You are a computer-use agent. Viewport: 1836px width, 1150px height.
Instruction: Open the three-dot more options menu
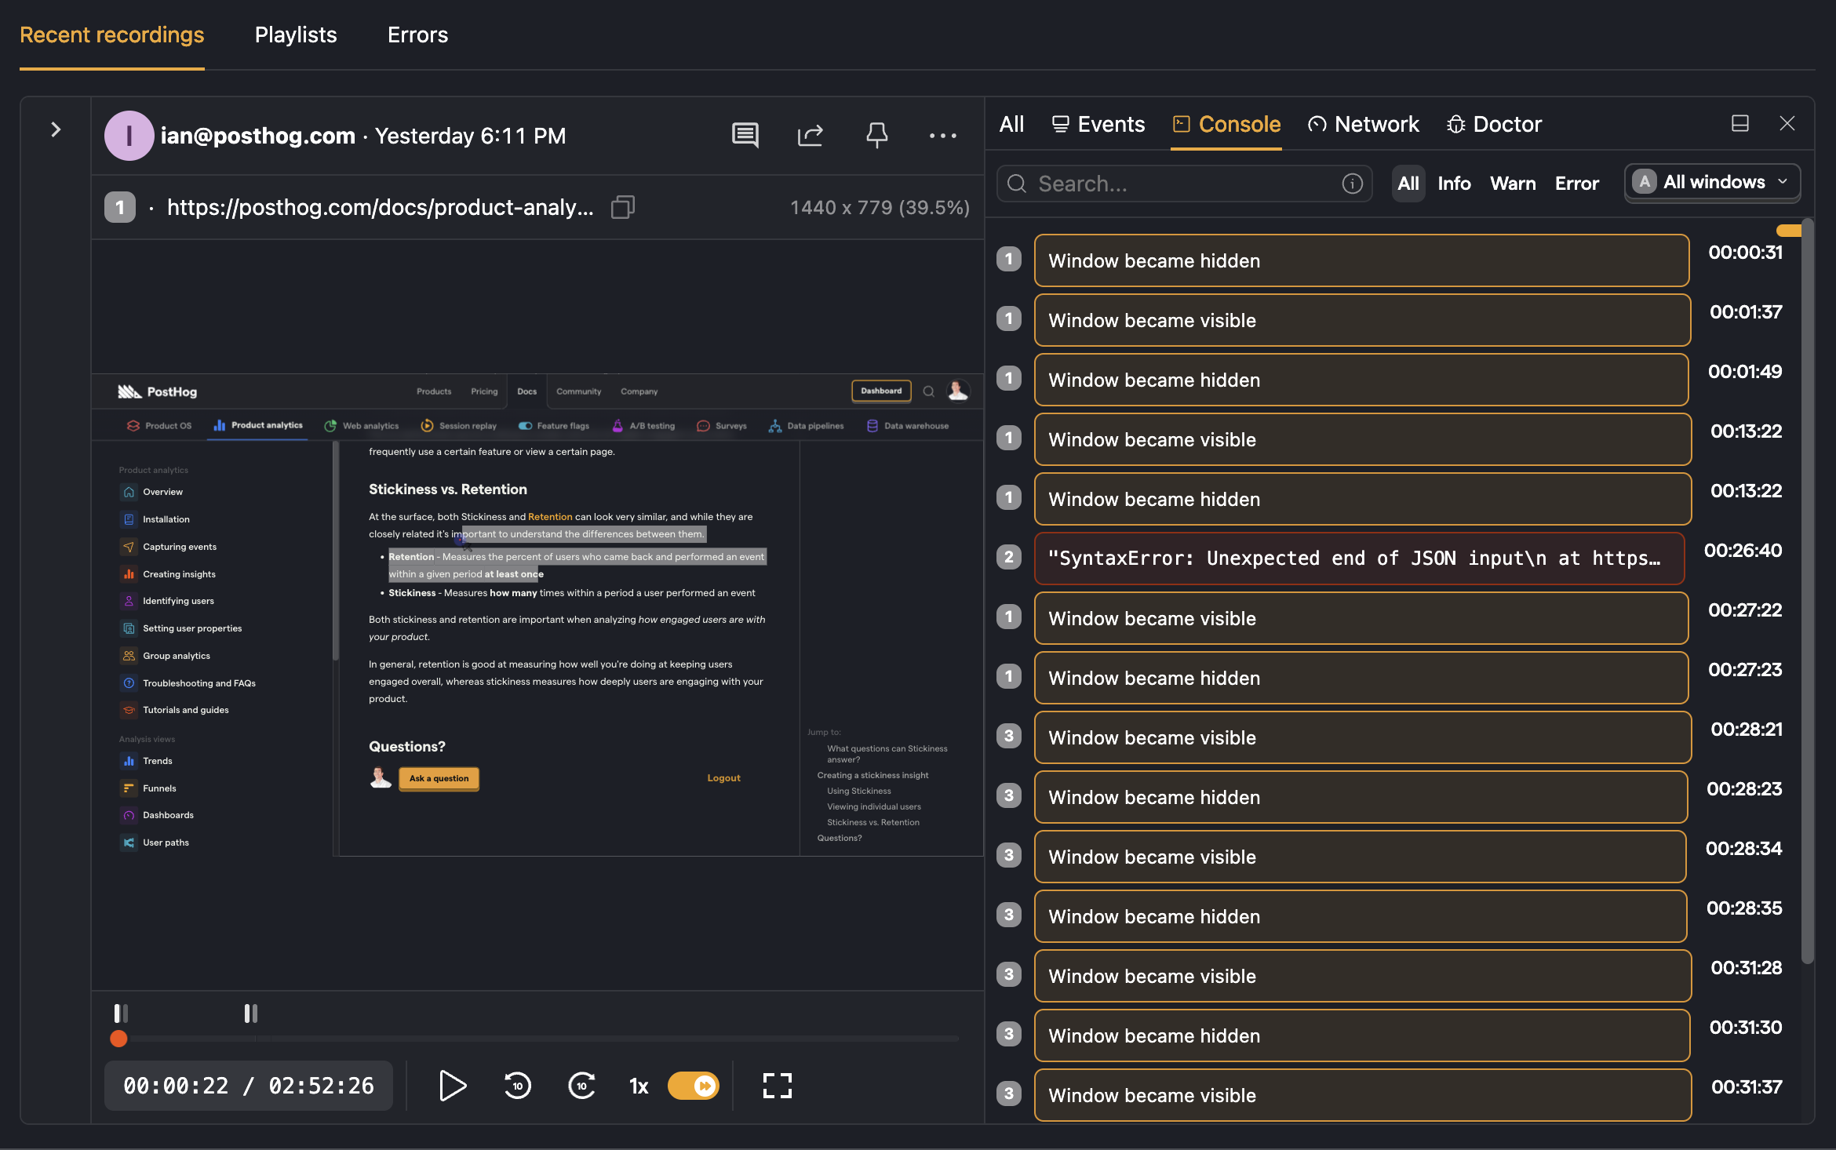point(942,136)
